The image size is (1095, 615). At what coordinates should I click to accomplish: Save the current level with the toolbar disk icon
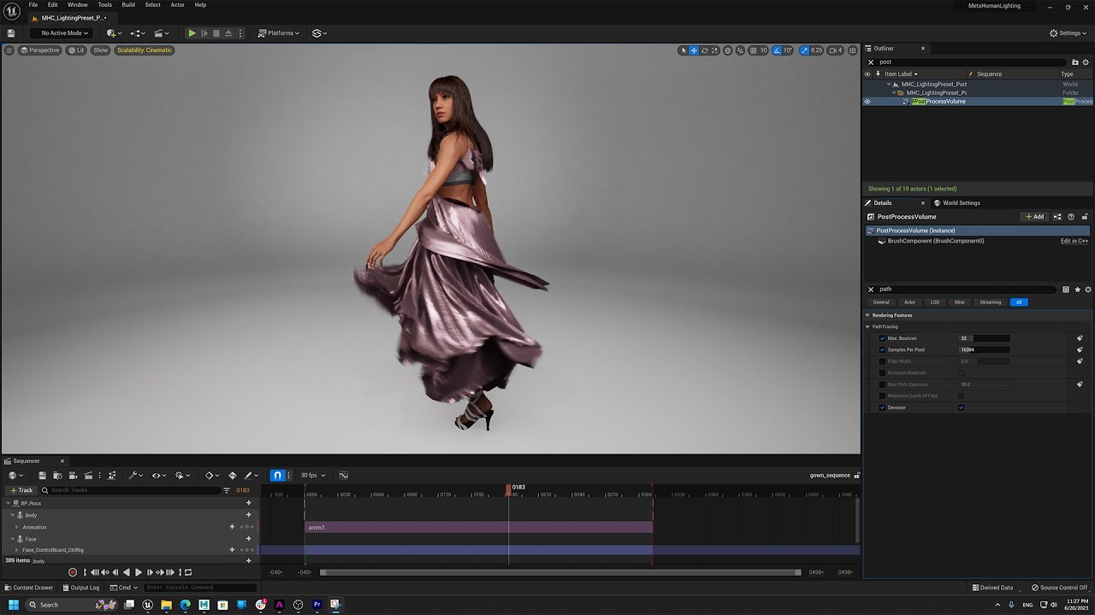[10, 33]
